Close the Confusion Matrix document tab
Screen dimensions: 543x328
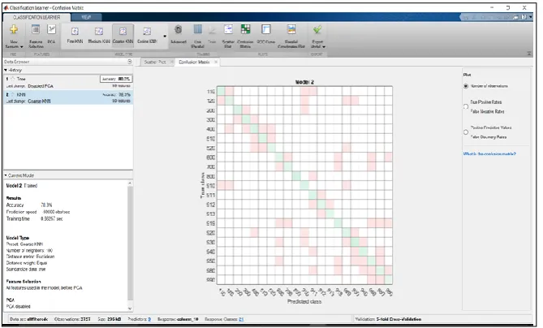[x=216, y=62]
